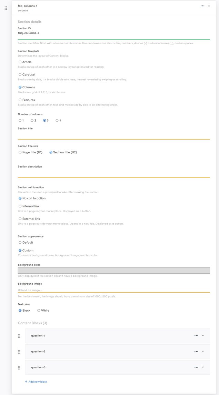Click the drag handle for faq-columns-1 section
The height and width of the screenshot is (395, 219).
click(6, 8)
